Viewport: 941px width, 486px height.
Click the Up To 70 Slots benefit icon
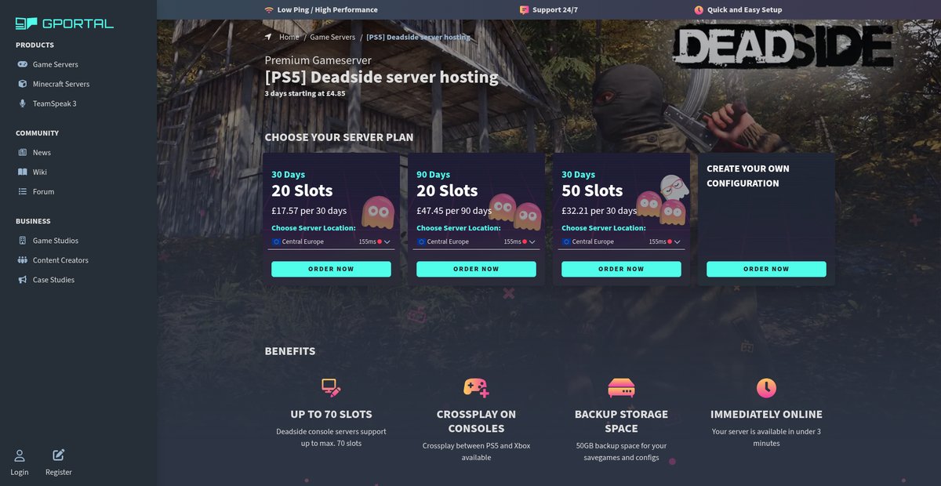coord(331,387)
